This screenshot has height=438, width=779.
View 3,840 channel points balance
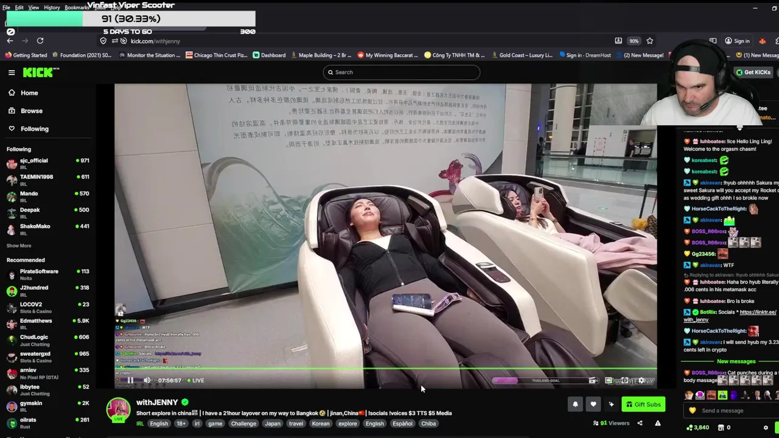pos(697,428)
